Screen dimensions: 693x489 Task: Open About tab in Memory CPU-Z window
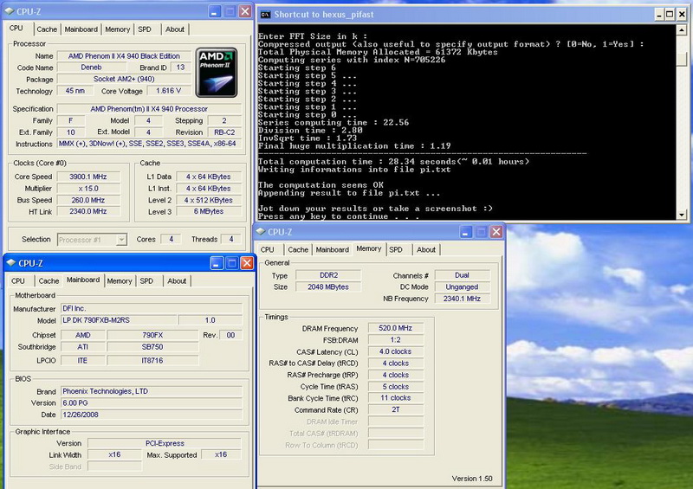pyautogui.click(x=426, y=249)
